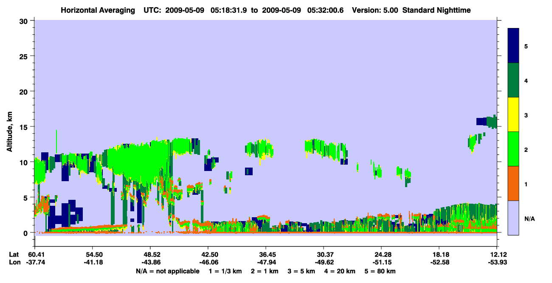This screenshot has height=283, width=552.
Task: Click the colorbar label 'N/A'
Action: (x=529, y=219)
